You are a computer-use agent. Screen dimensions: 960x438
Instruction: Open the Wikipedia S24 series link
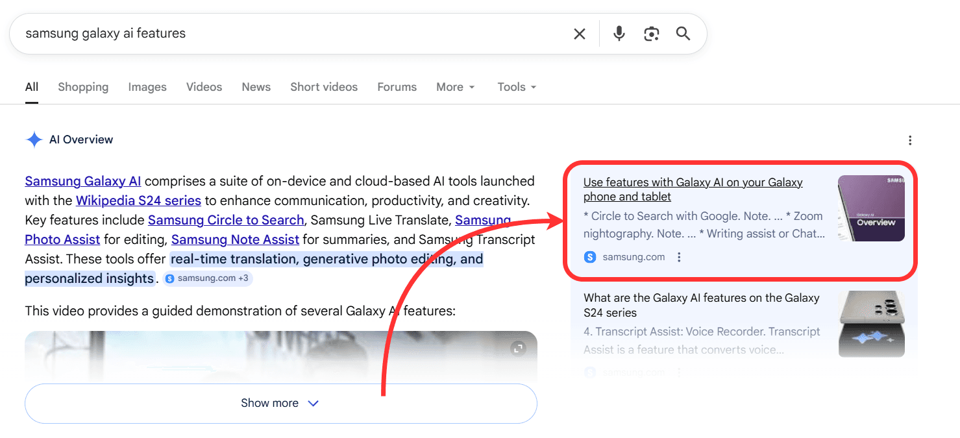point(138,200)
